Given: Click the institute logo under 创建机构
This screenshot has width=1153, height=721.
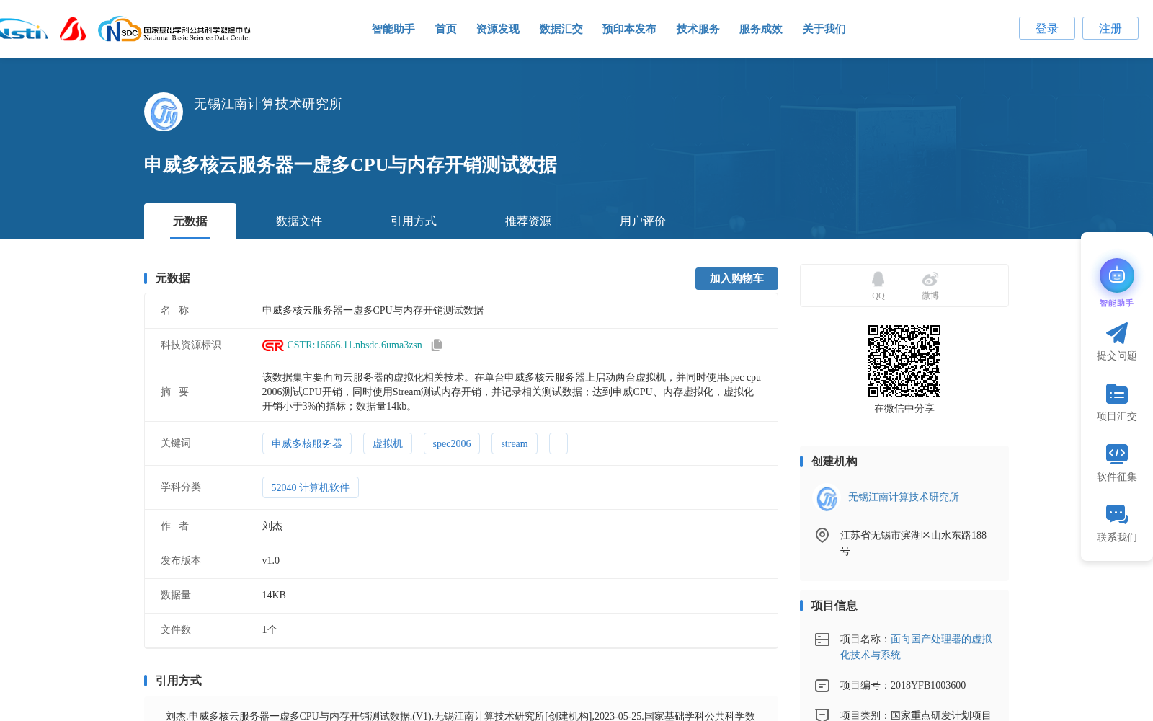Looking at the screenshot, I should point(827,498).
